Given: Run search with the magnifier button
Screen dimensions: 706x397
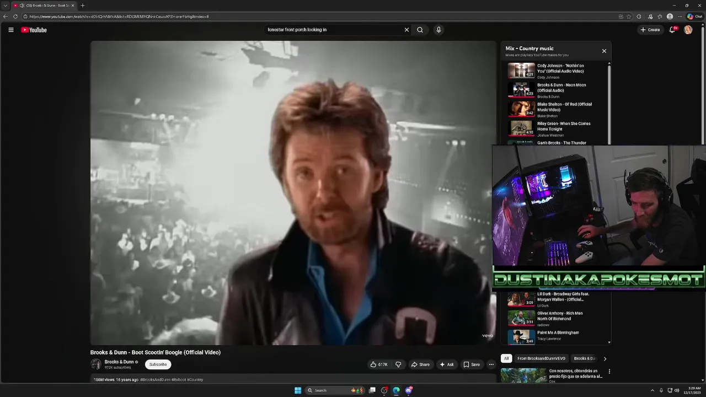Looking at the screenshot, I should click(420, 30).
